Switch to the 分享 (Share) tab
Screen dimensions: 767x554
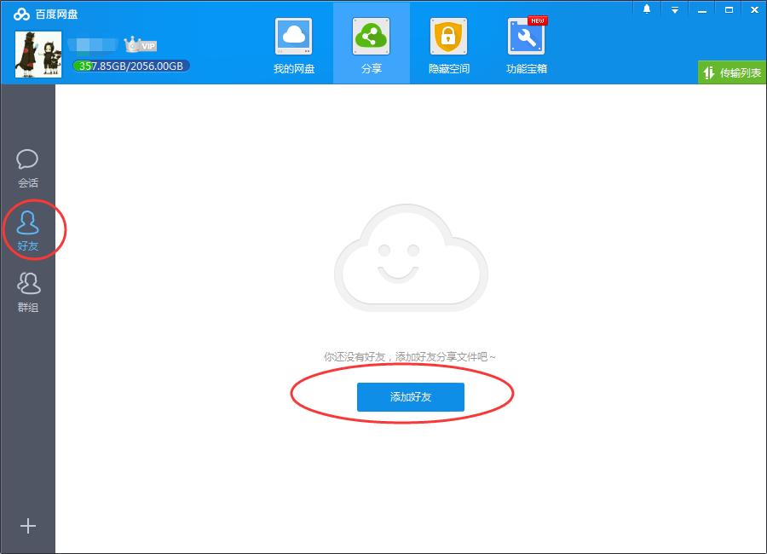point(371,44)
